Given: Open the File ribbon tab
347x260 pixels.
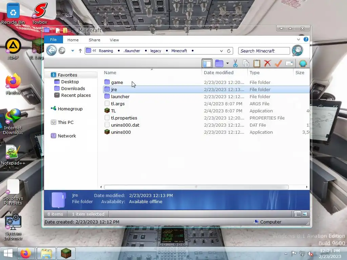Looking at the screenshot, I should point(53,40).
